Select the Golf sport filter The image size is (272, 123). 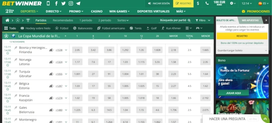click(152, 28)
